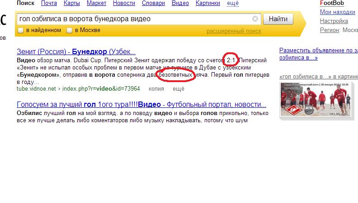
Task: Open the Карты tab
Action: tap(72, 3)
